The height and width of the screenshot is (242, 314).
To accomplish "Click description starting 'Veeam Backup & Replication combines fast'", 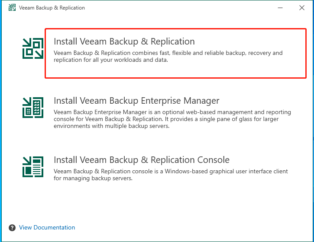I will pos(168,56).
